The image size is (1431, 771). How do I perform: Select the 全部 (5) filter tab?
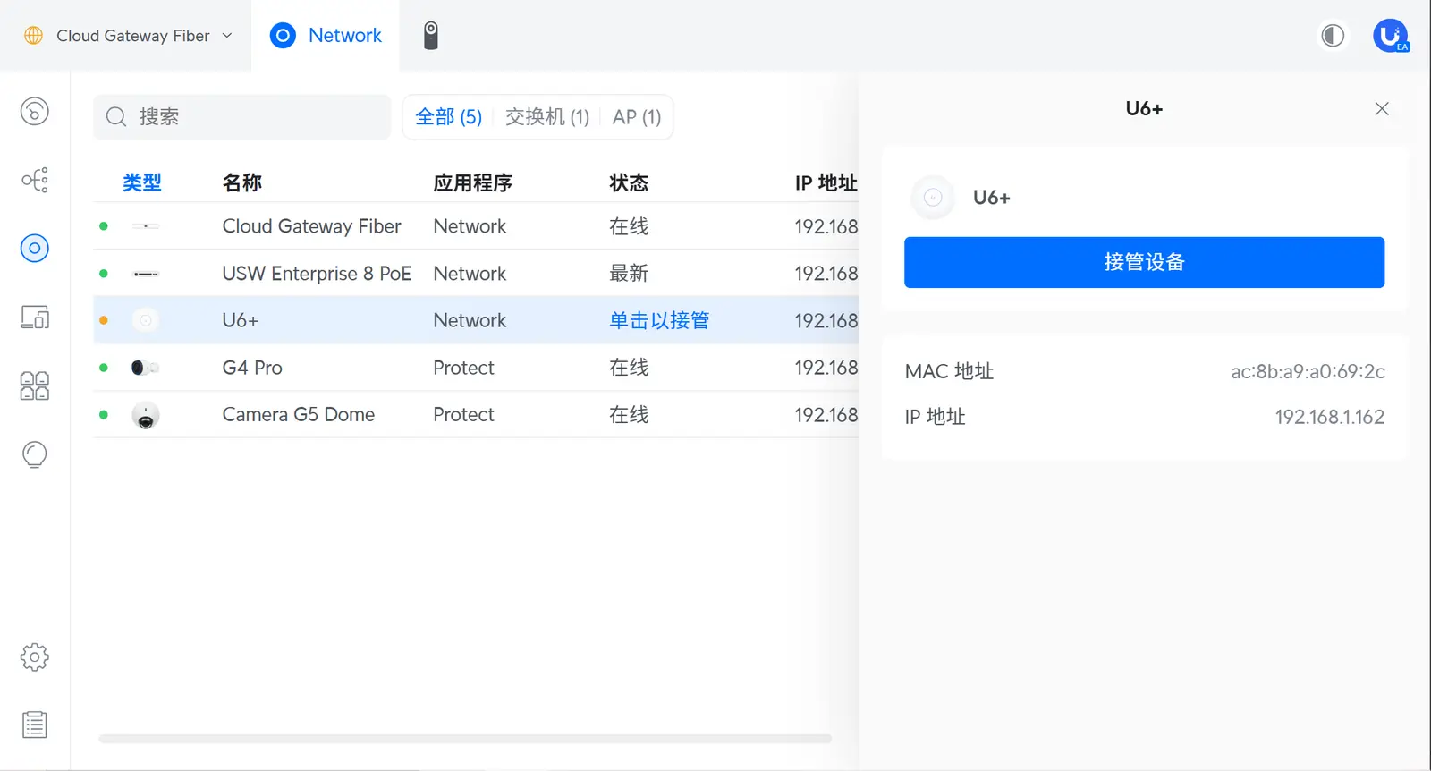449,117
